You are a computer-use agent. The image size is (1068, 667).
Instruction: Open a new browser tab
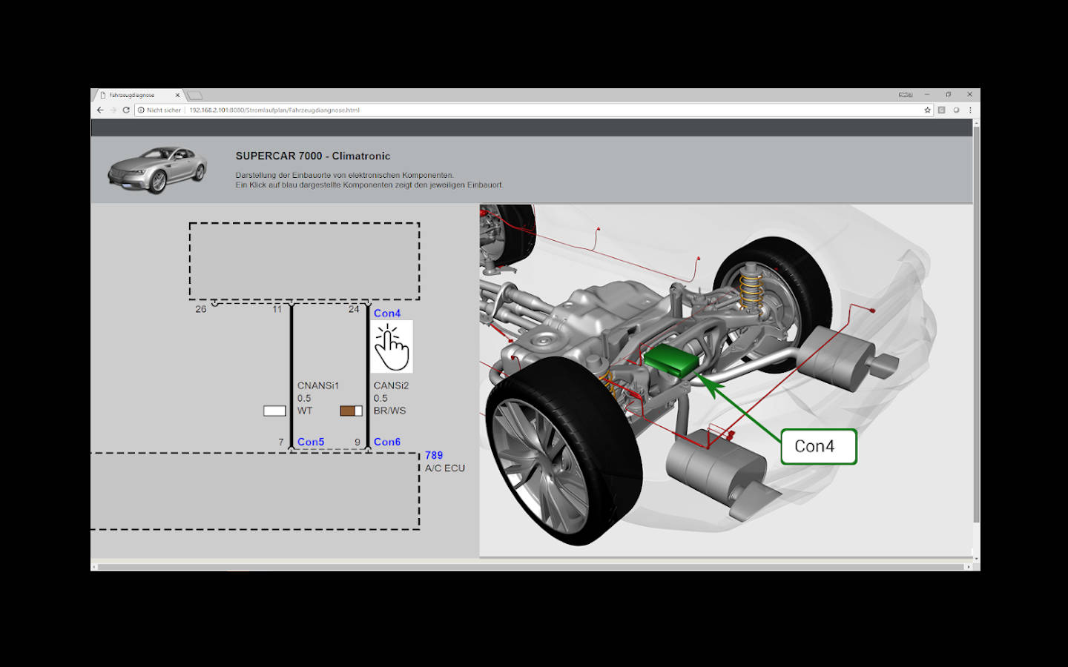click(x=195, y=95)
